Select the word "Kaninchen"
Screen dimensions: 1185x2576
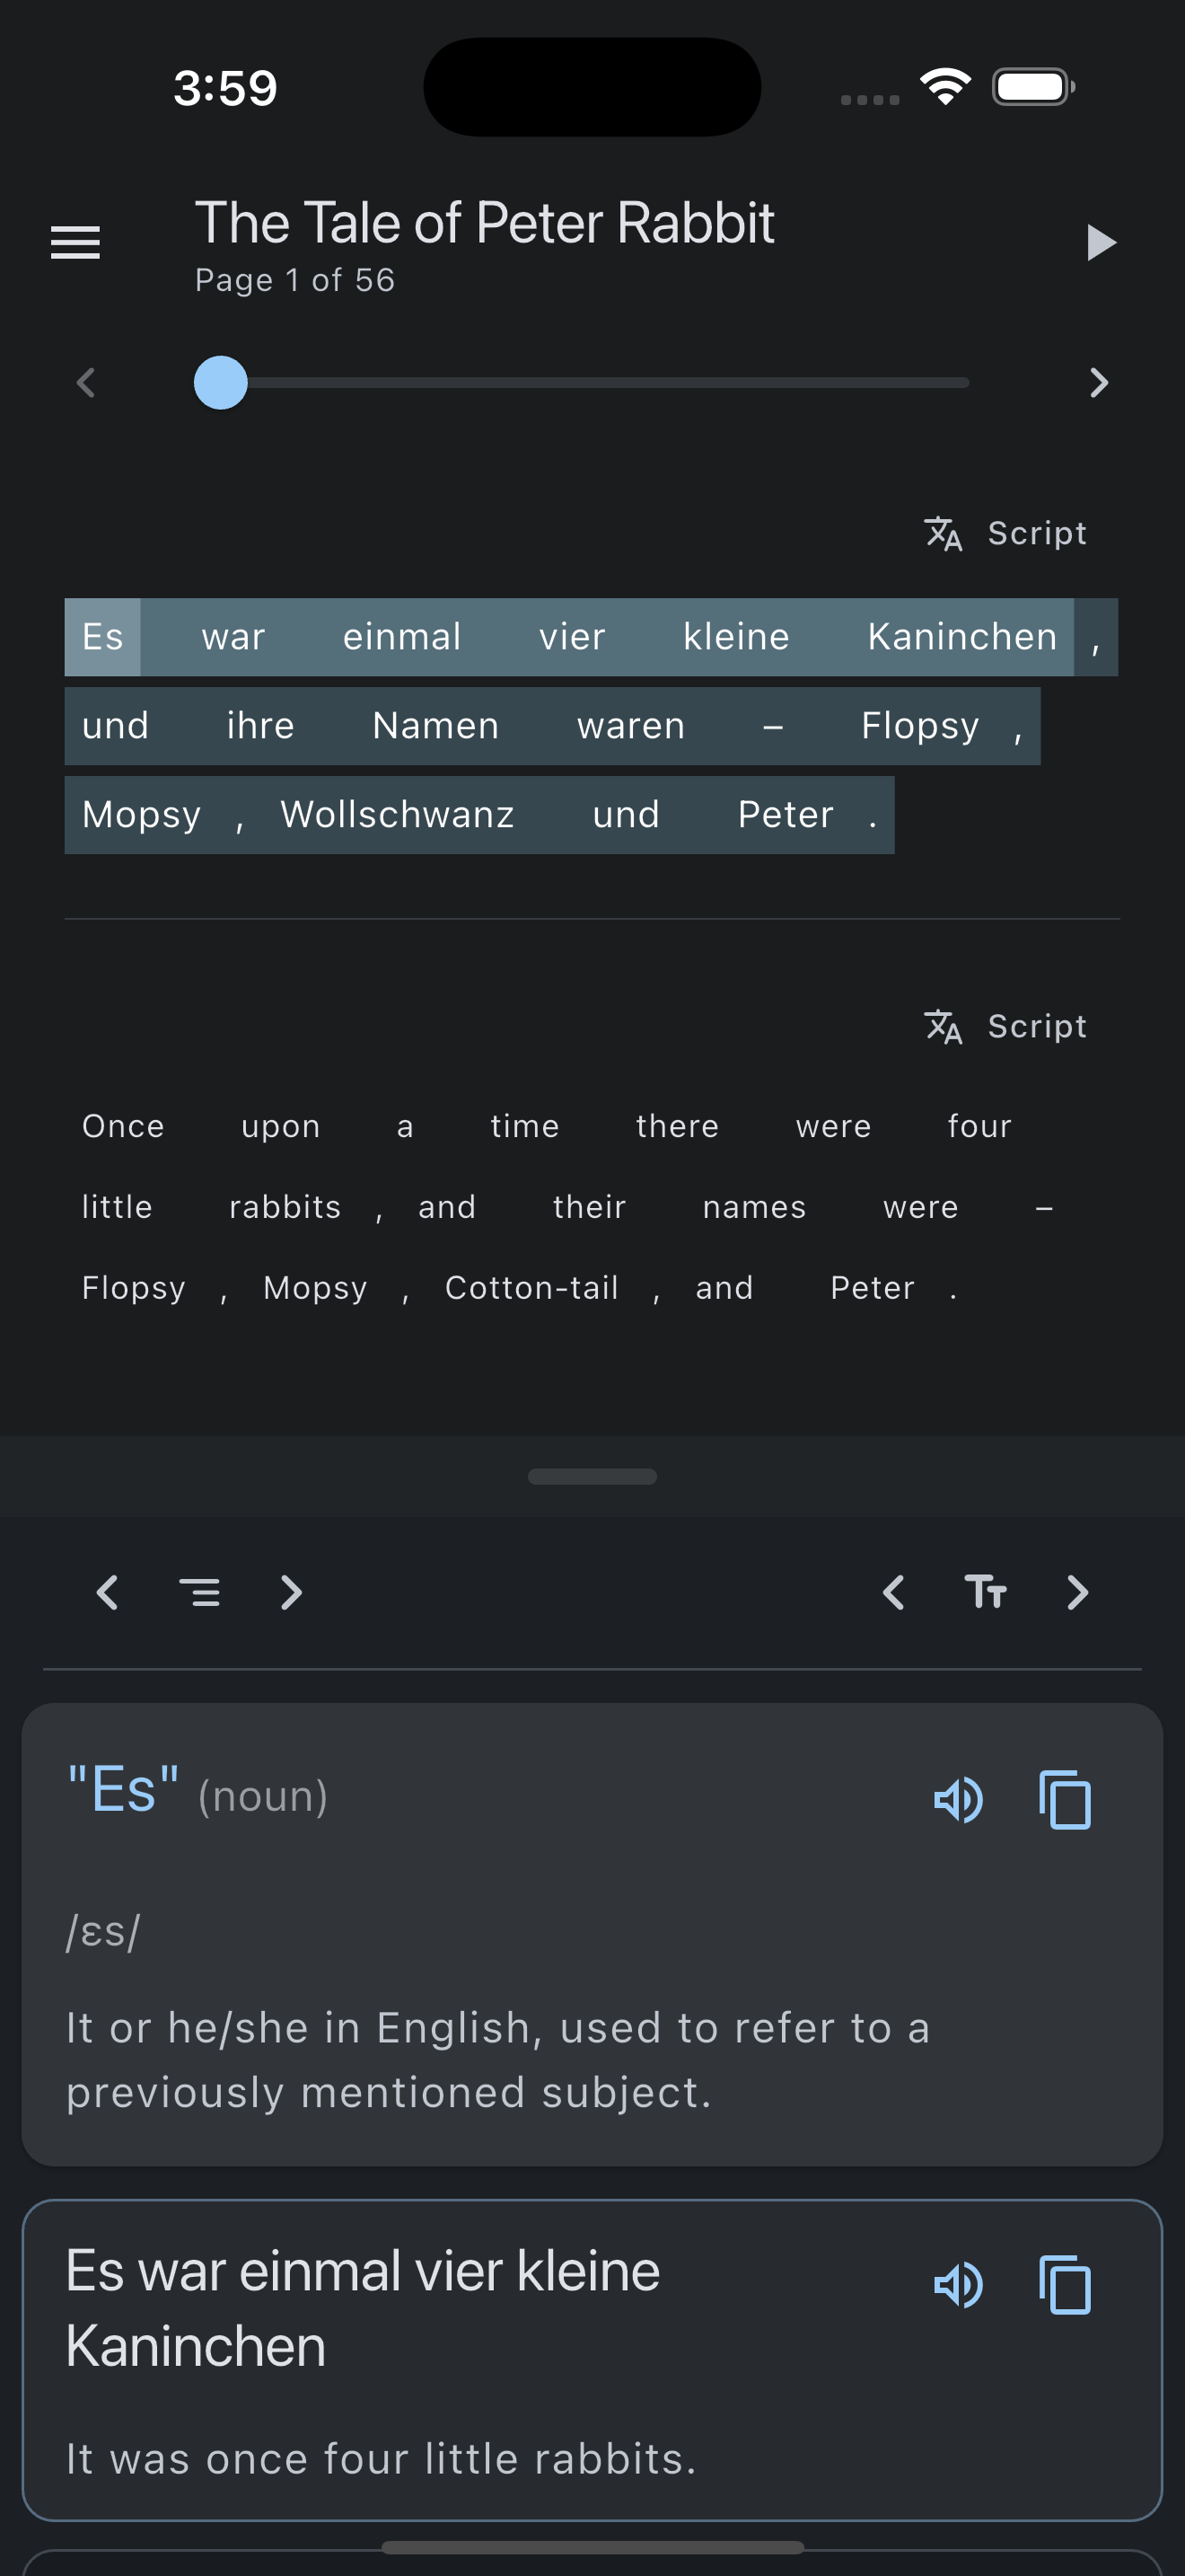962,637
